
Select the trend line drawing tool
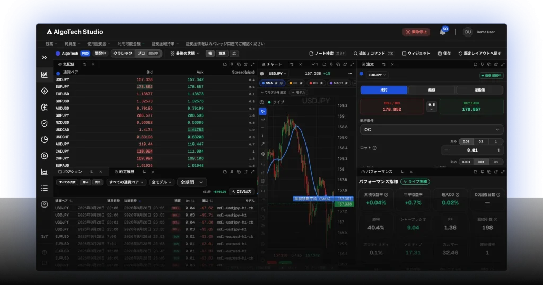[x=263, y=120]
